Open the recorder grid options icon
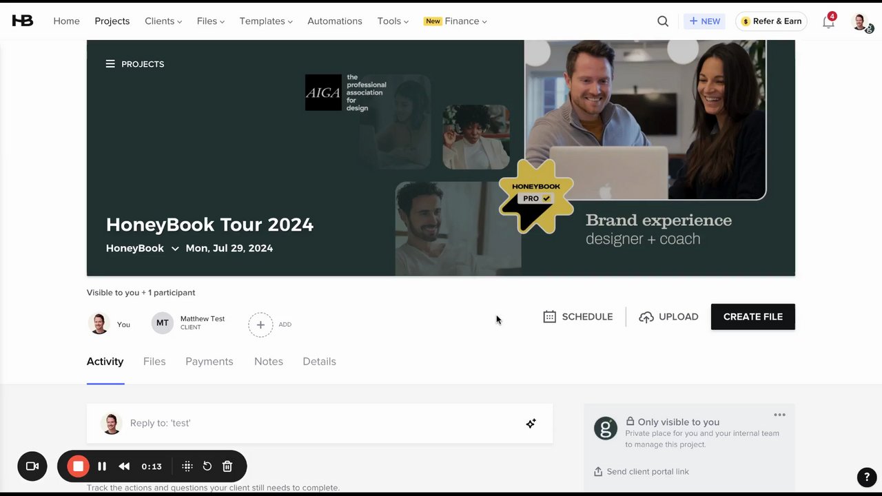Viewport: 882px width, 496px height. pos(187,466)
